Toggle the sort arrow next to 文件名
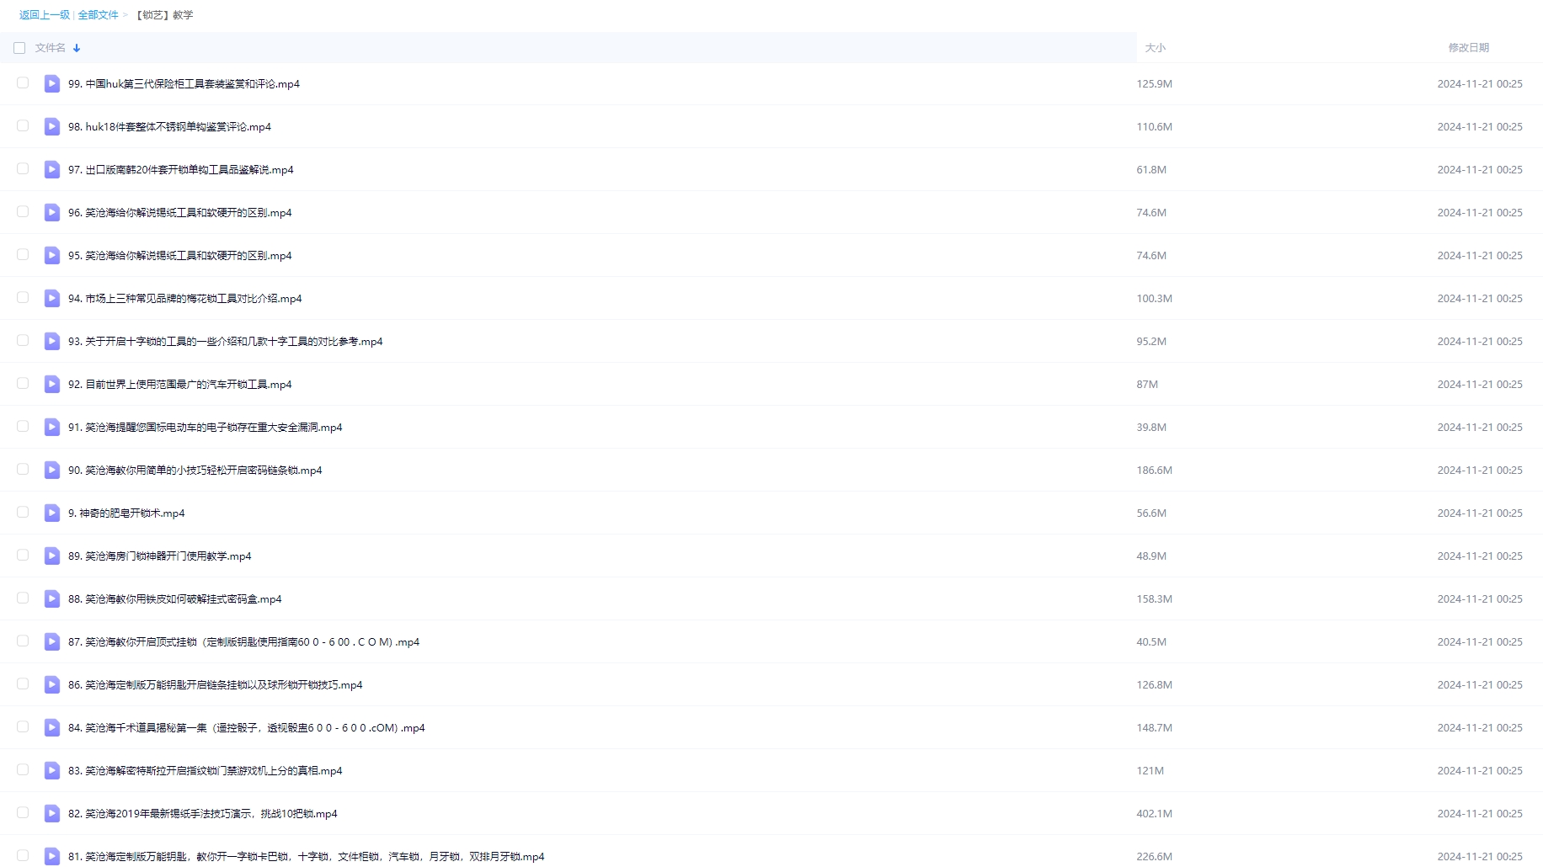The height and width of the screenshot is (867, 1543). [x=77, y=48]
